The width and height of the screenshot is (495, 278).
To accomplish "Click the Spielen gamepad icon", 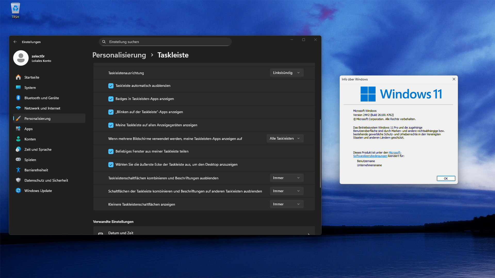I will [x=18, y=160].
